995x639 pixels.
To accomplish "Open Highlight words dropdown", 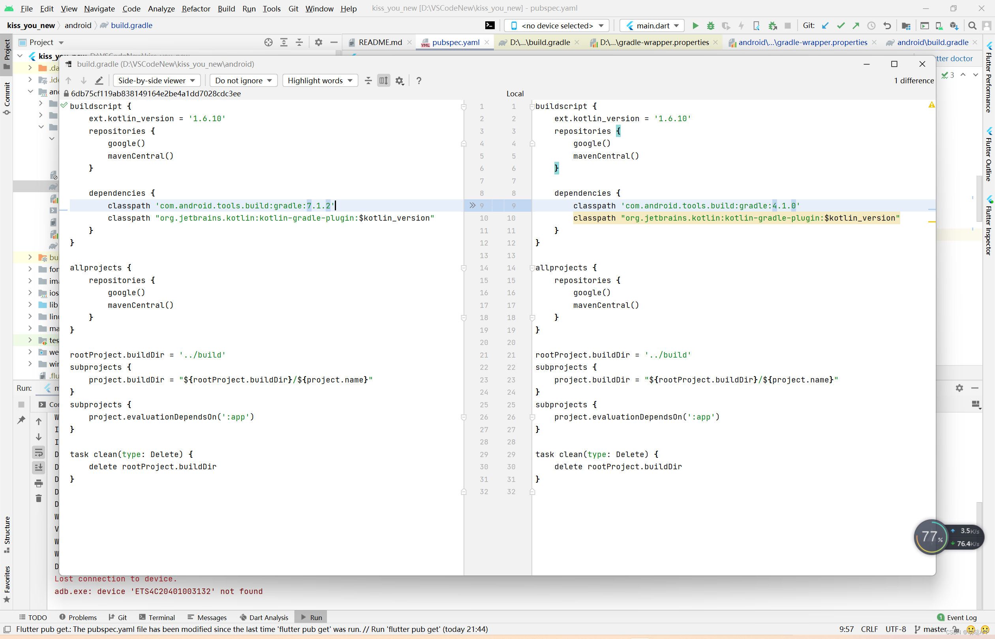I will pos(320,81).
